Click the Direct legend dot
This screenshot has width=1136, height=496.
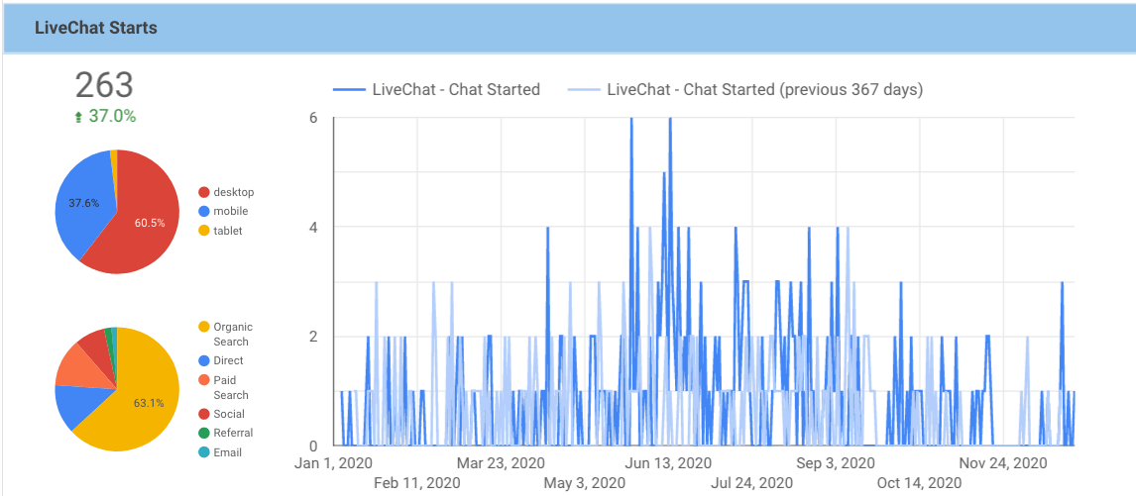[x=203, y=360]
